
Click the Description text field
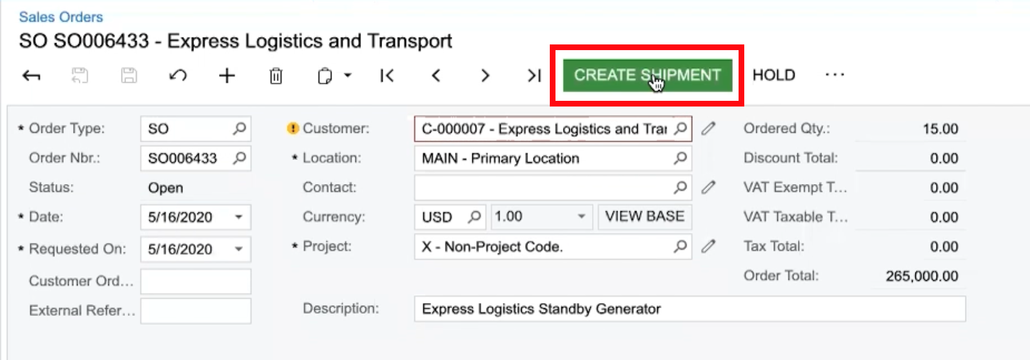point(690,309)
